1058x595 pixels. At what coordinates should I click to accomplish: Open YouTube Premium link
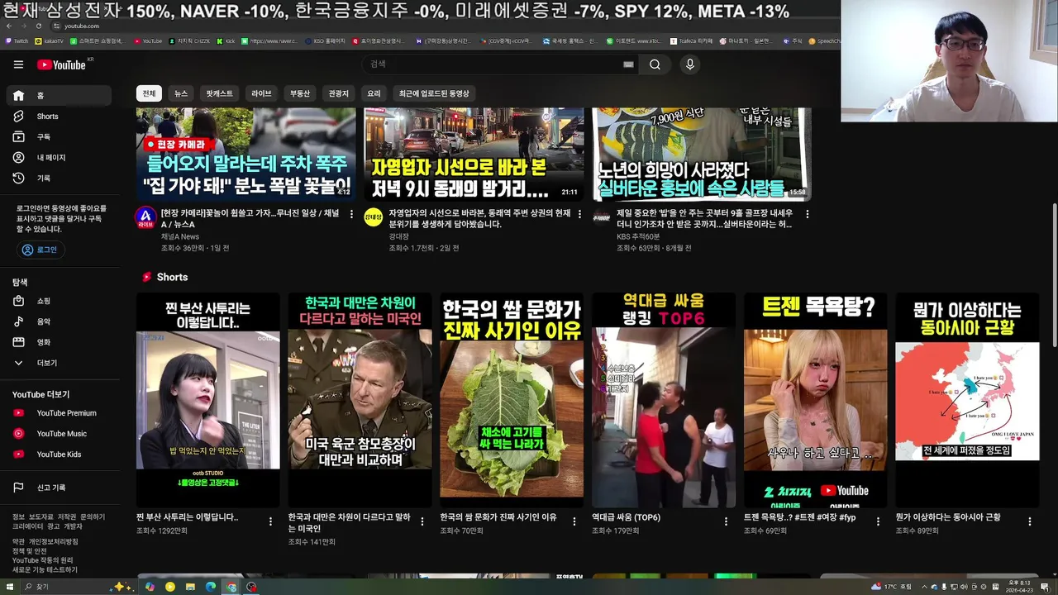(x=60, y=413)
